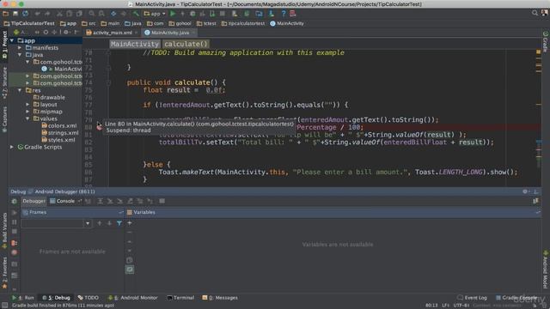The image size is (550, 309).
Task: Open the Terminal tool tab
Action: (180, 298)
